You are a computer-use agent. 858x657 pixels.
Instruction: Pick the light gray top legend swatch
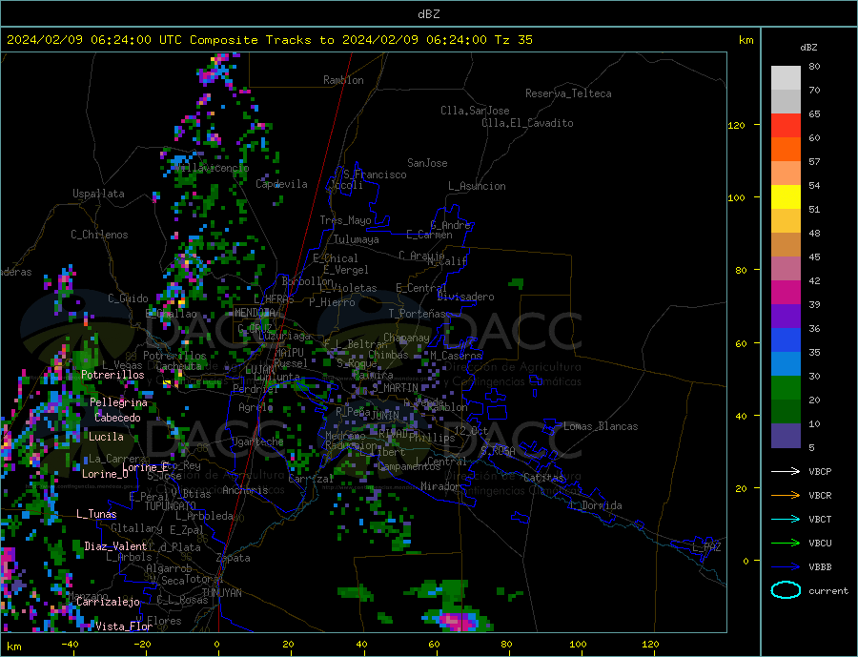(786, 78)
